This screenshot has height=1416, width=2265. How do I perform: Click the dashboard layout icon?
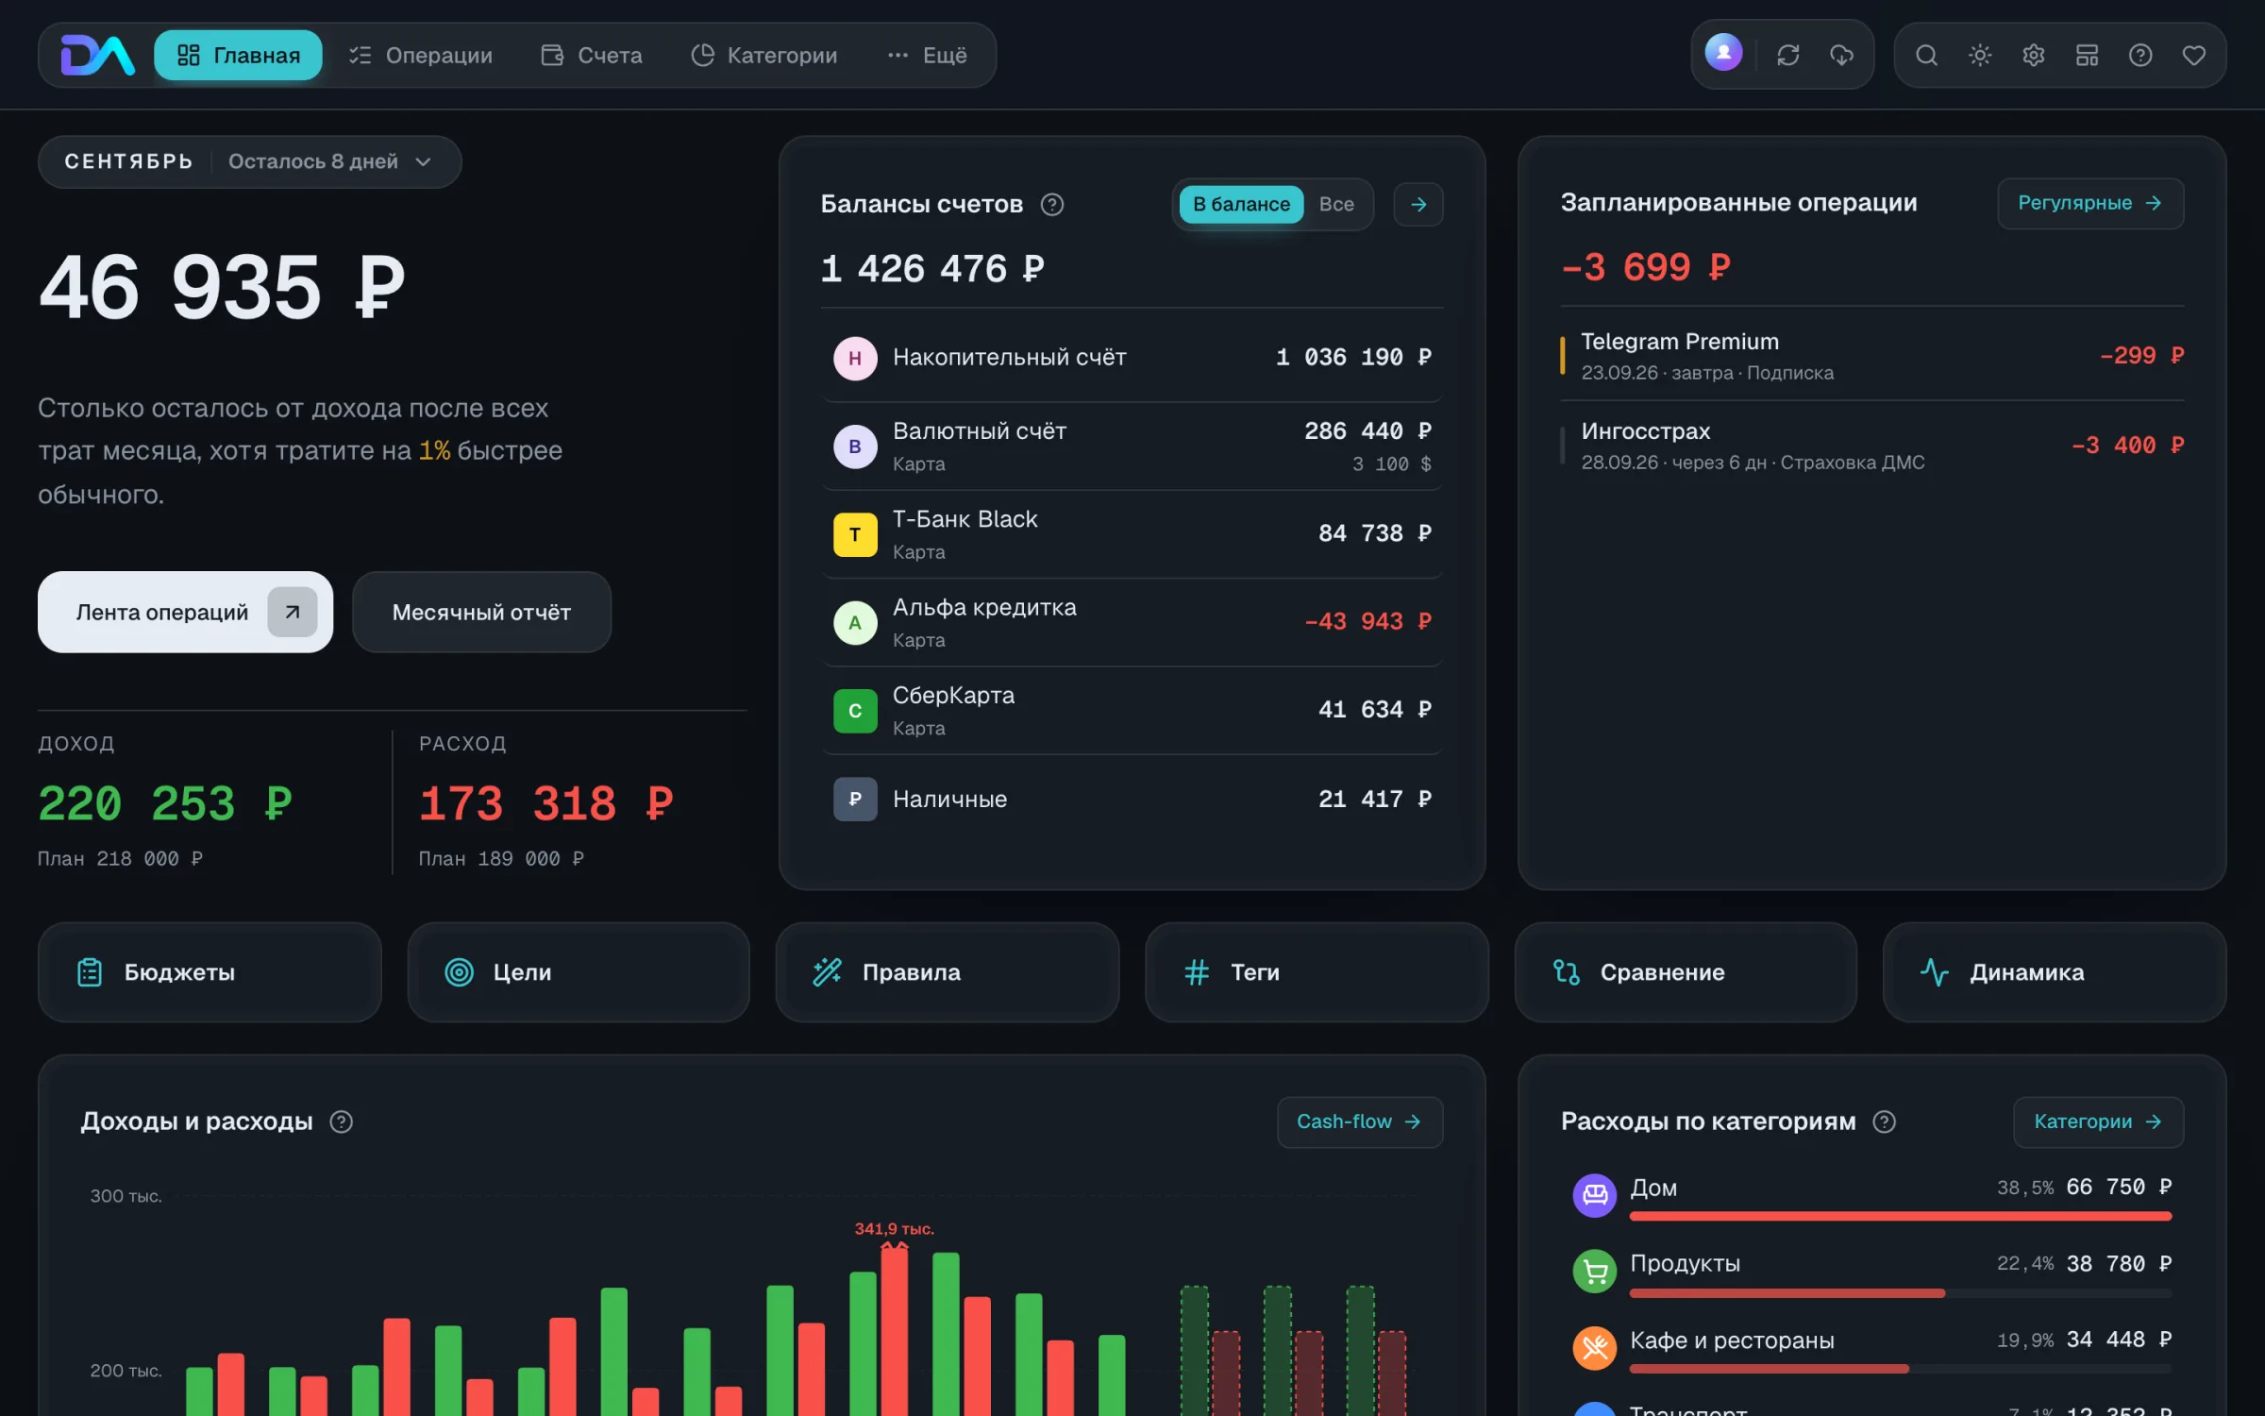(x=2087, y=55)
